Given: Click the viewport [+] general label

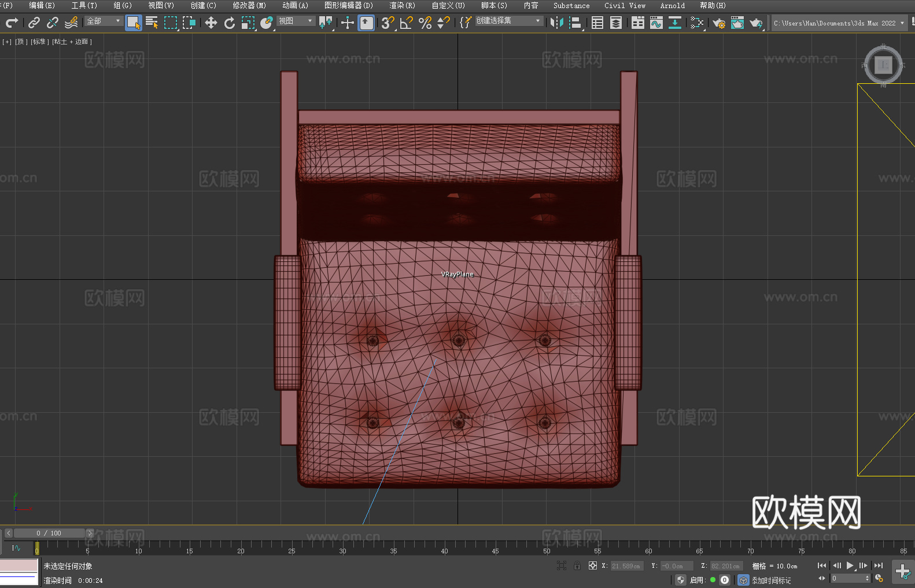Looking at the screenshot, I should (x=7, y=42).
